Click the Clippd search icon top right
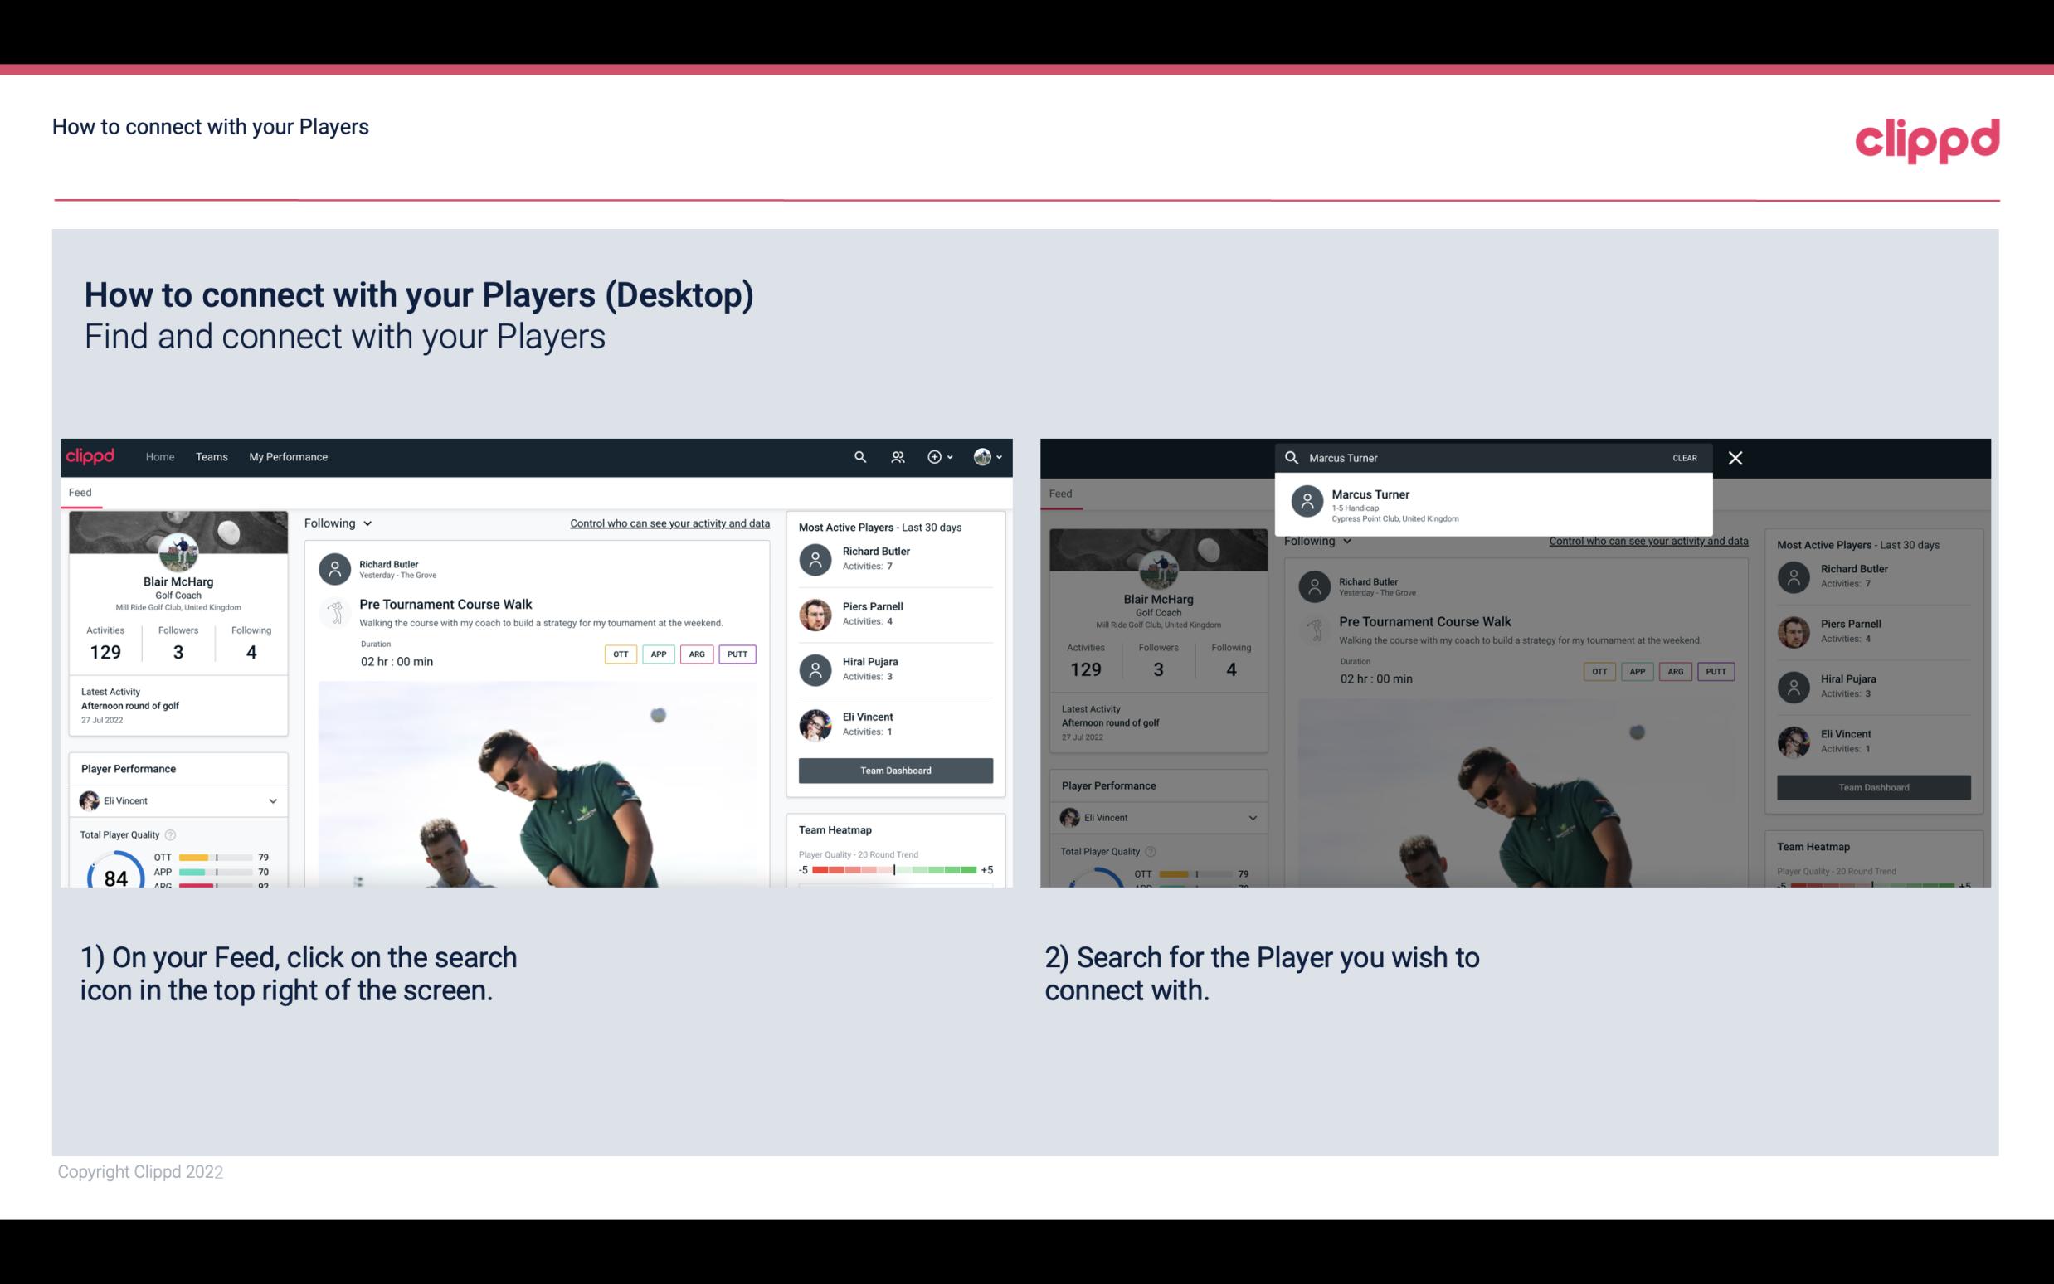This screenshot has width=2054, height=1284. point(859,457)
